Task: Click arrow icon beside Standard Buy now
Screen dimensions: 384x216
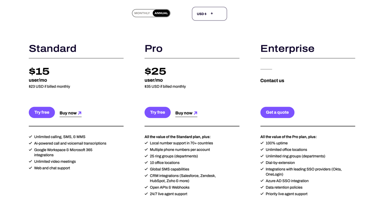Action: point(80,113)
